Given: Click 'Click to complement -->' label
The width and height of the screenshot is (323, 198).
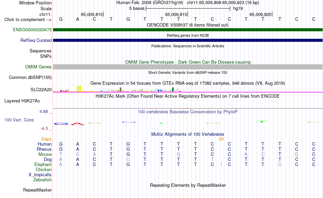Looking at the screenshot, I should tap(28, 20).
